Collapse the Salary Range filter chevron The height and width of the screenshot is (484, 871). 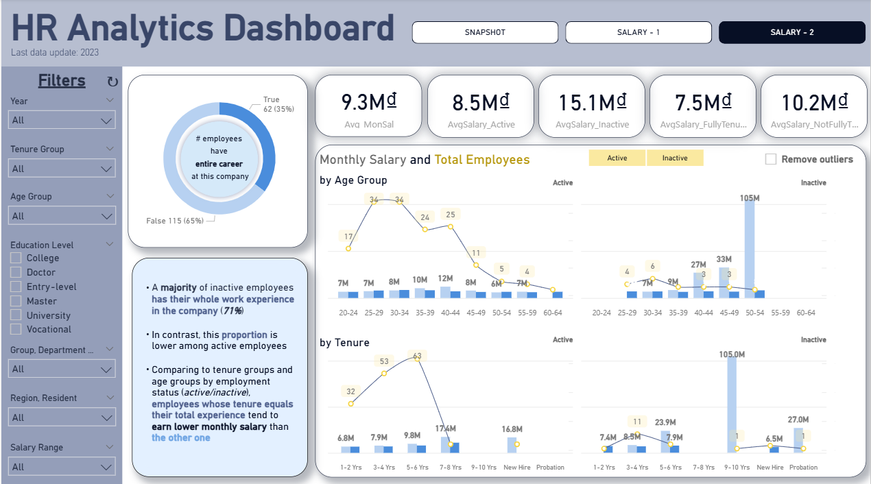[110, 447]
